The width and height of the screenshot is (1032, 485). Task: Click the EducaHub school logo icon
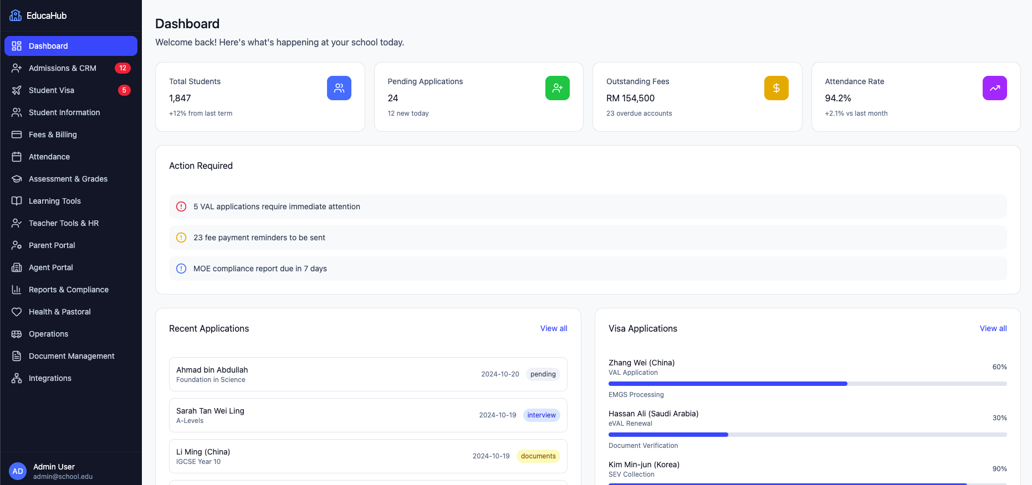pyautogui.click(x=16, y=16)
